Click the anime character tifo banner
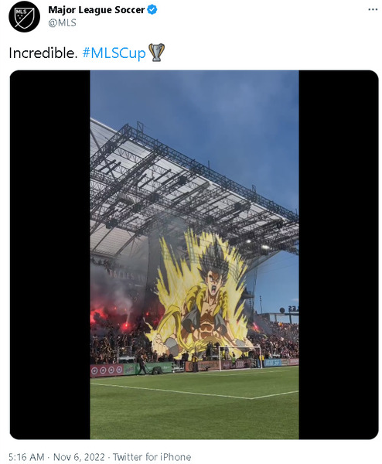This screenshot has height=464, width=382. coord(201,296)
